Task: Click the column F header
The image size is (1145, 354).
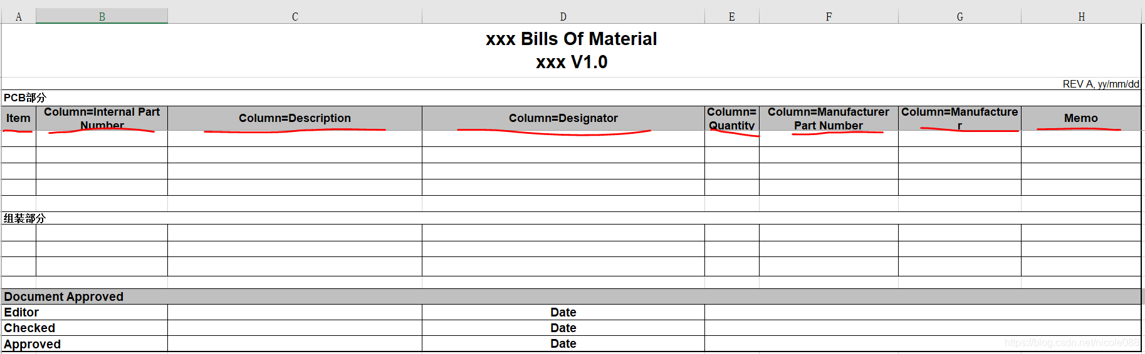Action: (x=829, y=17)
